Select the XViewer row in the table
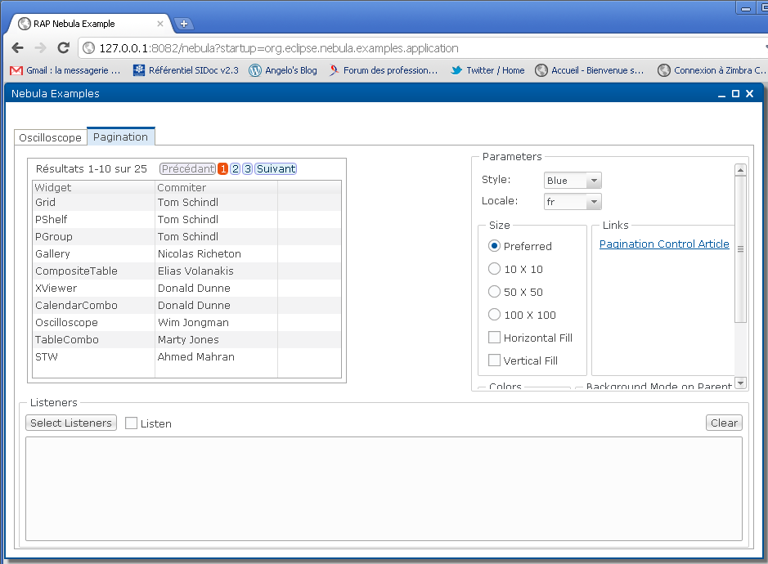 click(186, 288)
